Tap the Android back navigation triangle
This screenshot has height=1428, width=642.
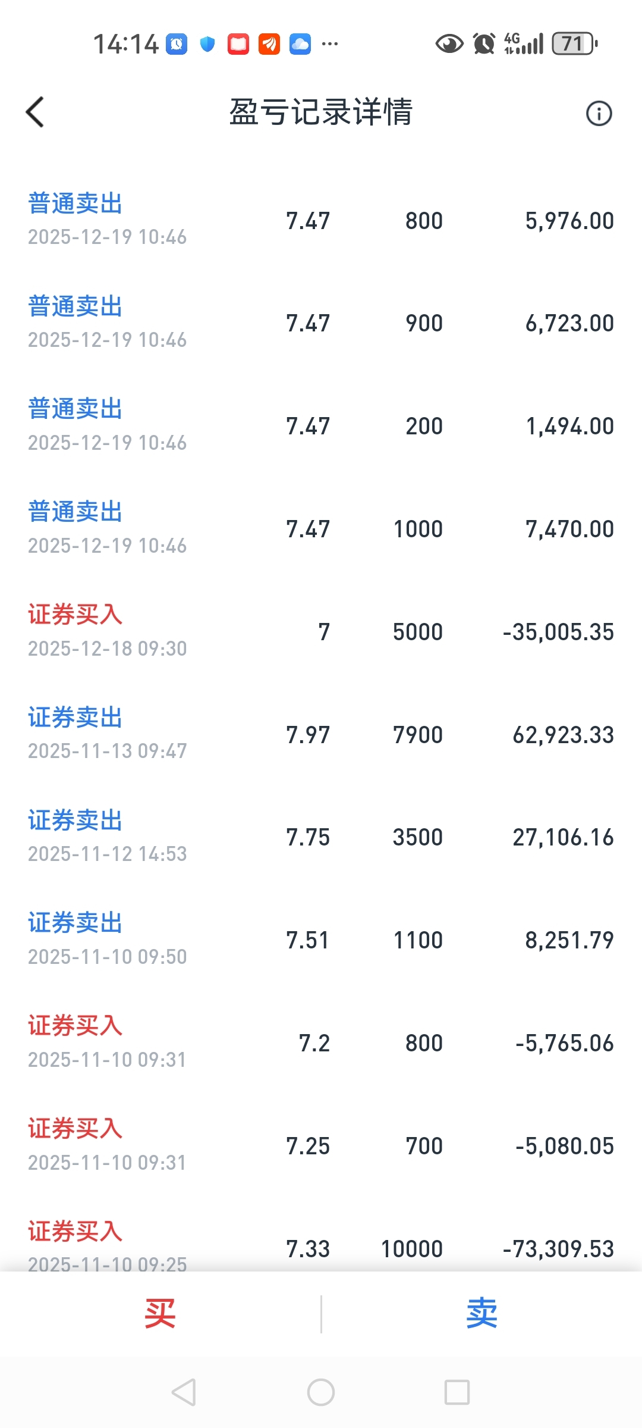click(x=184, y=1392)
